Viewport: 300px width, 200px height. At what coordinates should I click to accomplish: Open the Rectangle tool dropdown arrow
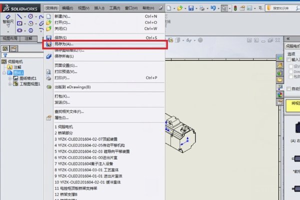[x=25, y=24]
